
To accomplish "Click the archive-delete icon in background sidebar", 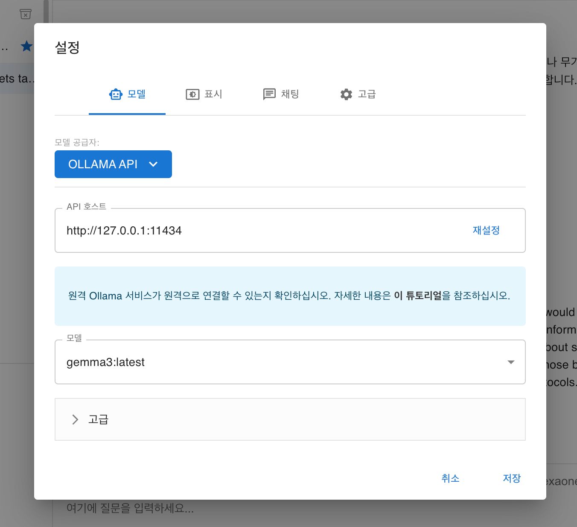I will tap(26, 14).
